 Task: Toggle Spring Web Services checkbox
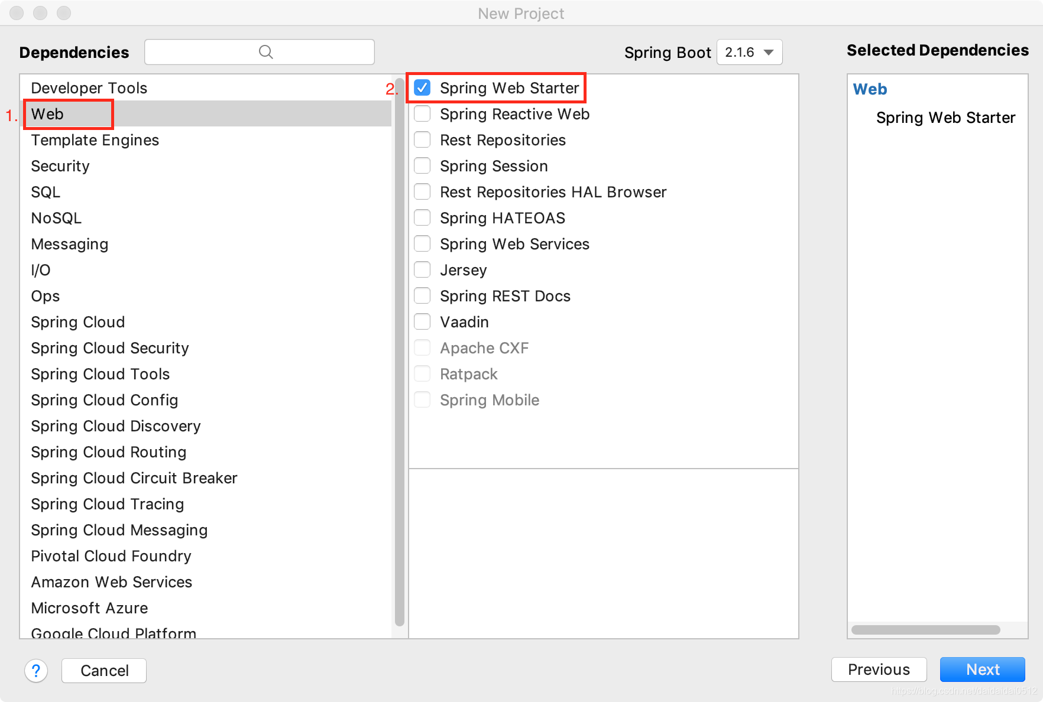coord(422,243)
